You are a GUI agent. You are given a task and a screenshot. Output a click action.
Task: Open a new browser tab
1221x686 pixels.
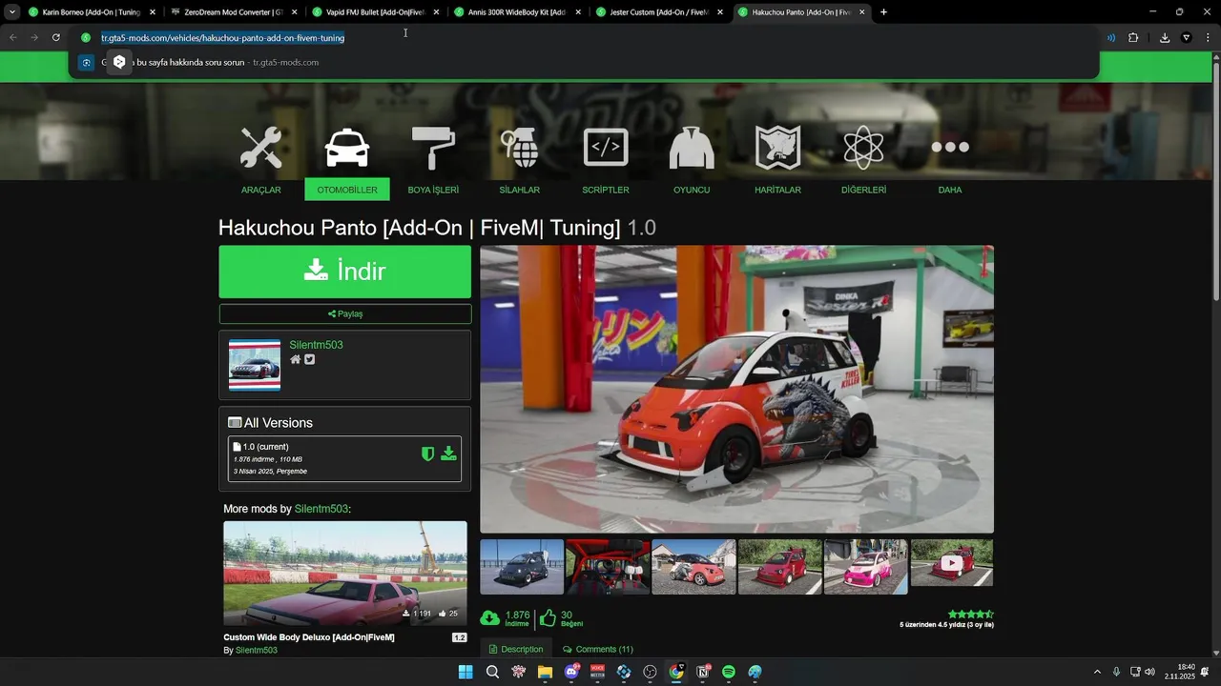point(883,12)
